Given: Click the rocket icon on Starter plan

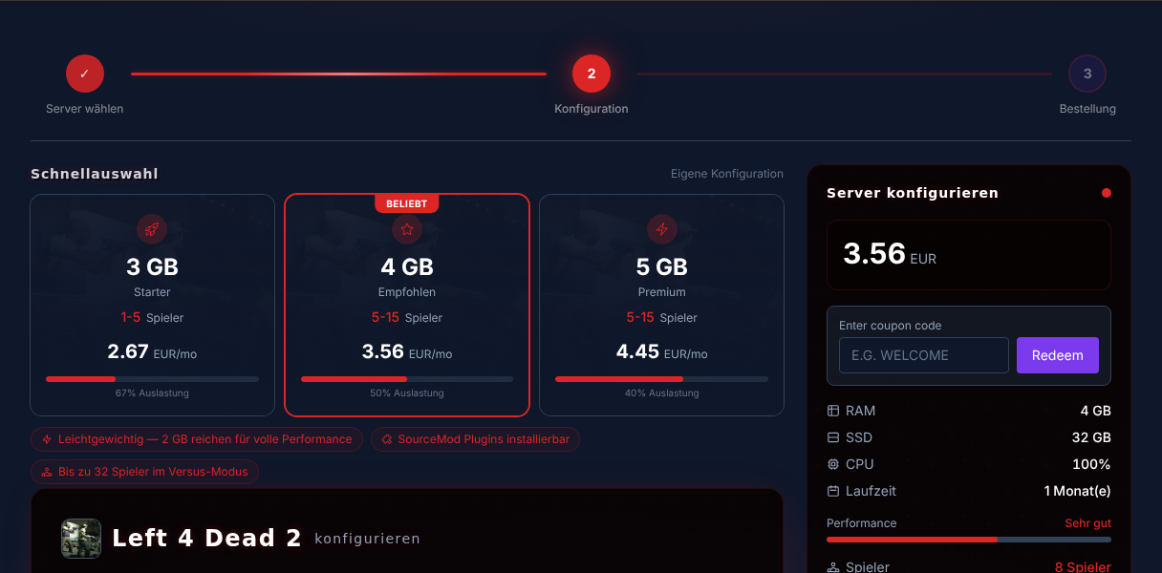Looking at the screenshot, I should 152,229.
